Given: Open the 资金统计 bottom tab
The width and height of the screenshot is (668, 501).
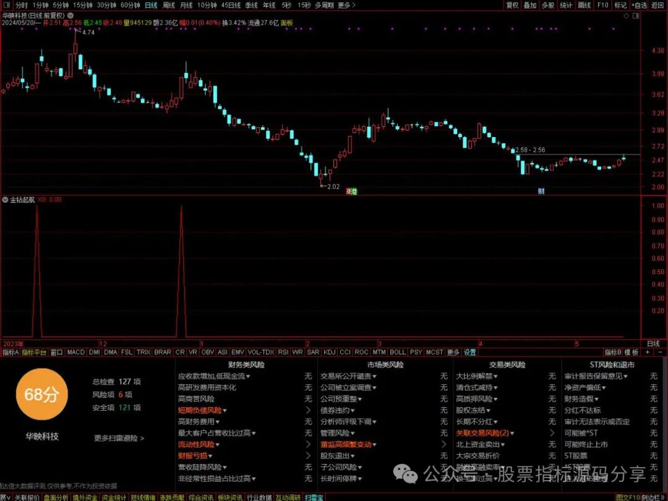Looking at the screenshot, I should coord(114,497).
